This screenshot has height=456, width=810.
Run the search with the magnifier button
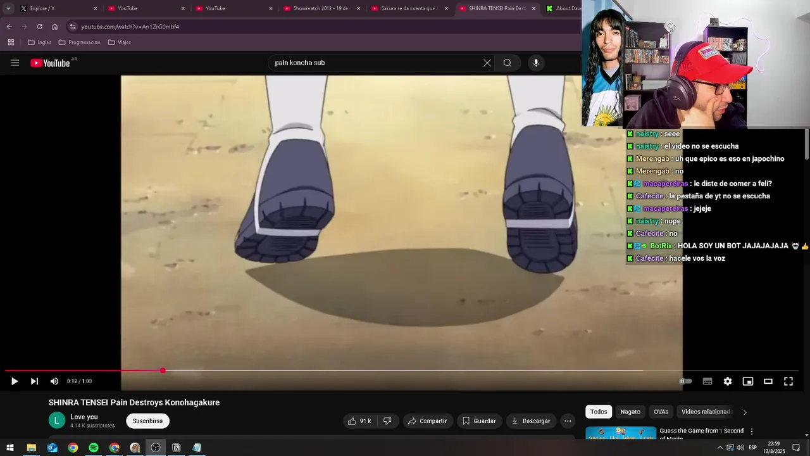508,63
